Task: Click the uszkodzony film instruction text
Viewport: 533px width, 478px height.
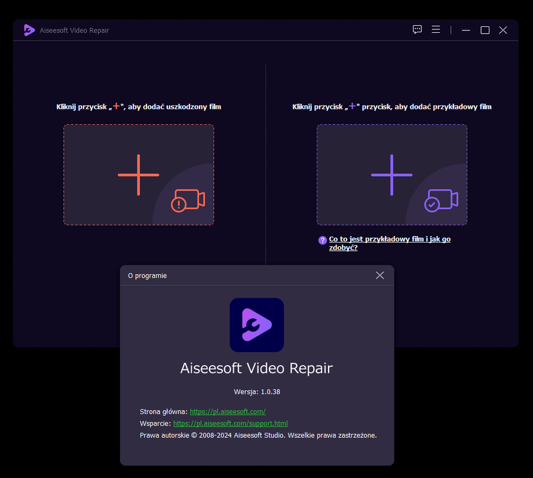Action: [139, 107]
